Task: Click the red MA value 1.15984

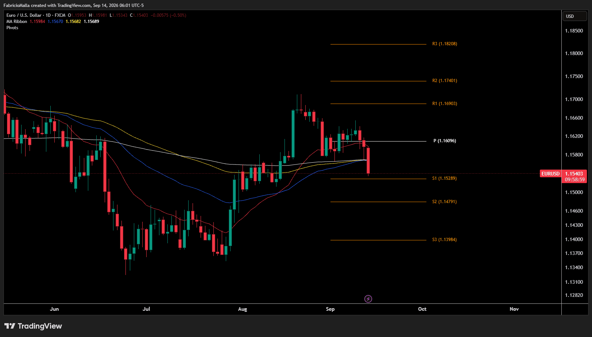Action: (38, 22)
